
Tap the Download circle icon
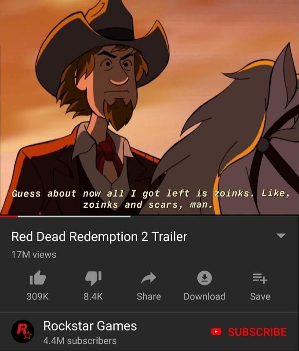pyautogui.click(x=204, y=278)
